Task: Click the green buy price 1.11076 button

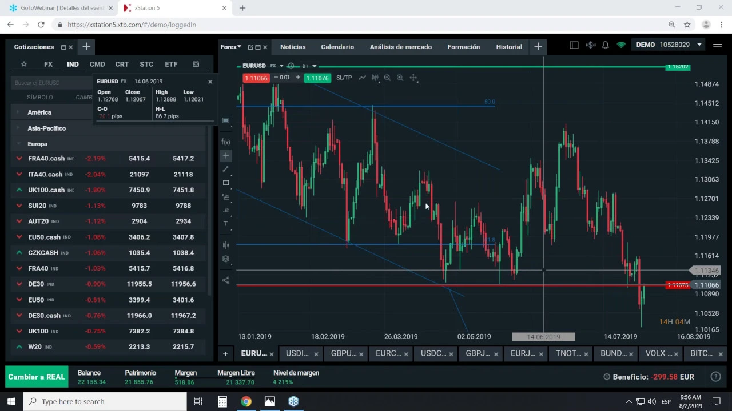Action: (x=317, y=78)
